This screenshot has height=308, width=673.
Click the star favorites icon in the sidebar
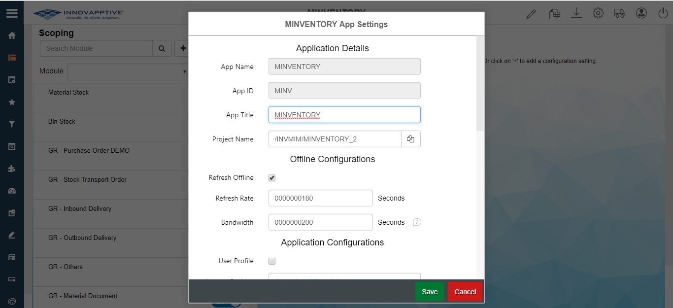pos(12,102)
